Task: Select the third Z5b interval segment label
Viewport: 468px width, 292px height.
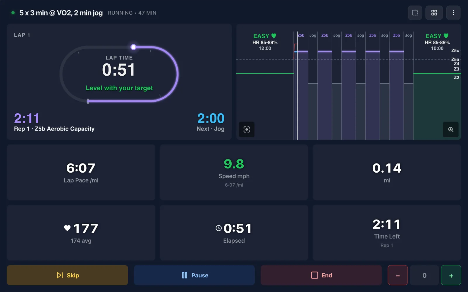Action: coord(349,35)
